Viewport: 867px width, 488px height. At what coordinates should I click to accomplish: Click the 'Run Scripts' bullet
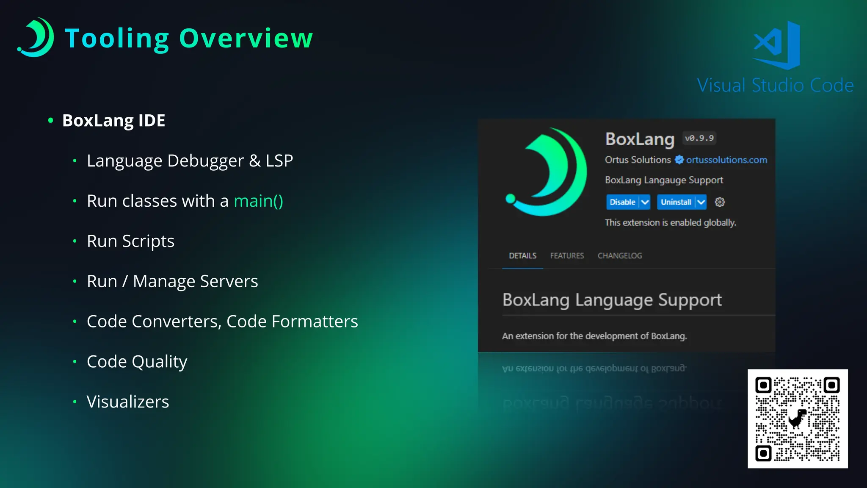click(130, 241)
